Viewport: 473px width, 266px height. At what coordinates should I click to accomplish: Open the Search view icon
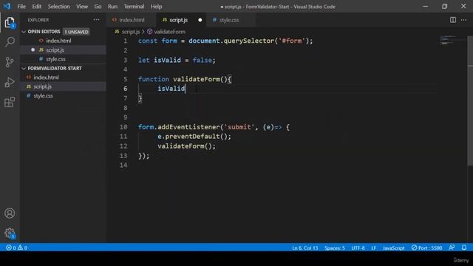[x=10, y=42]
